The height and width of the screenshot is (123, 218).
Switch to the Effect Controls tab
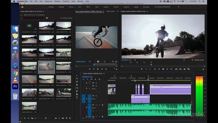pos(110,11)
